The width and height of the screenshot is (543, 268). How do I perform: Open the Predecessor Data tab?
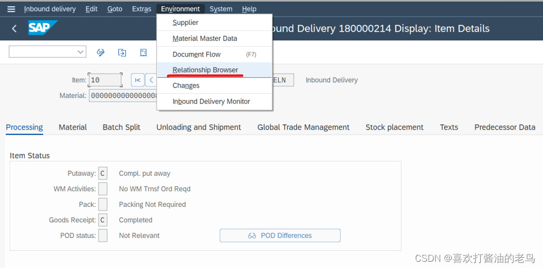[505, 127]
